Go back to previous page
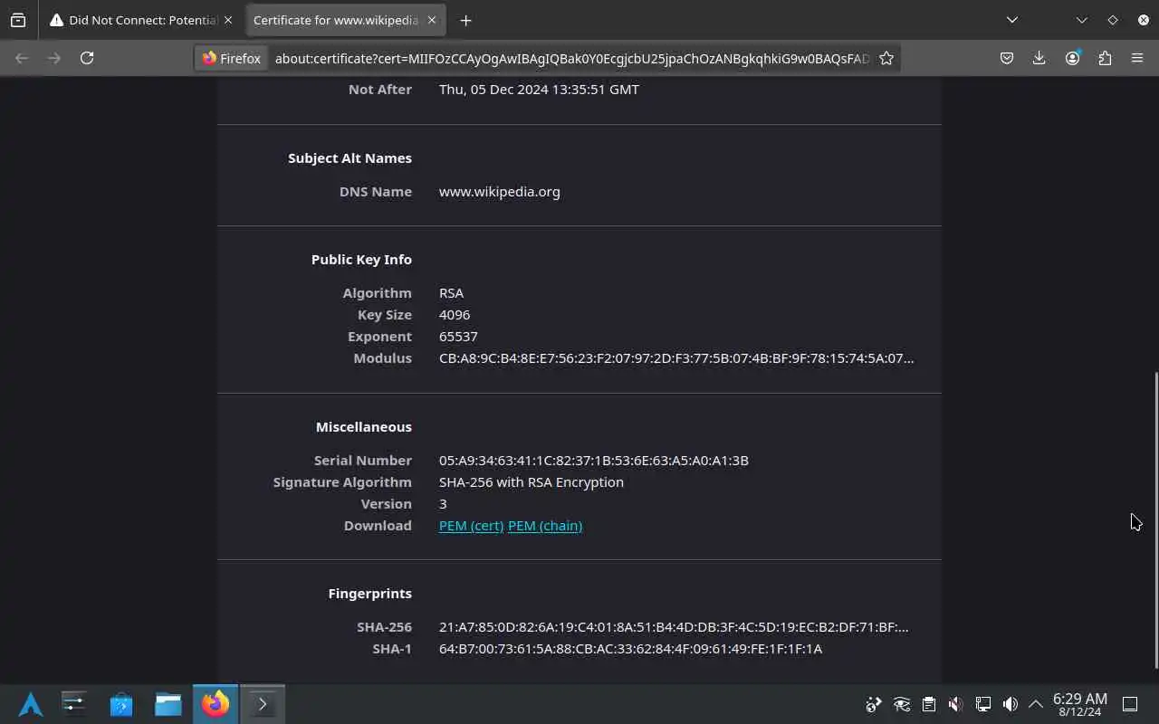 point(22,58)
